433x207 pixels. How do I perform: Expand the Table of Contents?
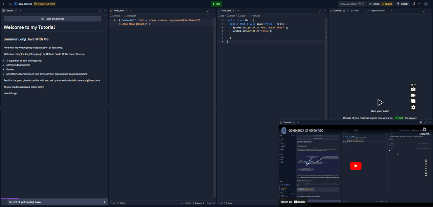click(x=52, y=19)
